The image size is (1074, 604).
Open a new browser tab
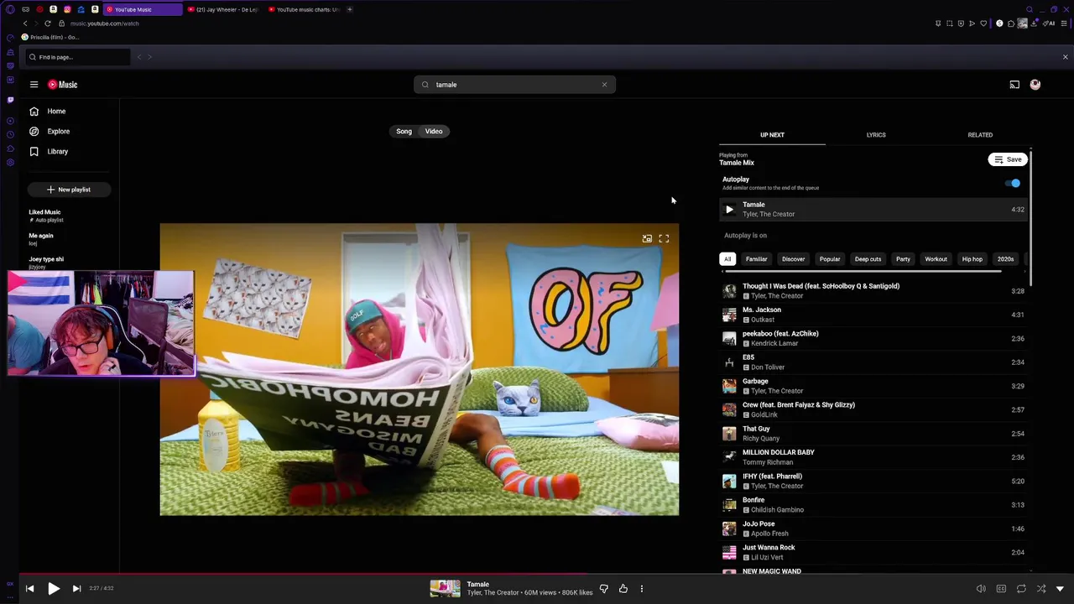[x=349, y=9]
